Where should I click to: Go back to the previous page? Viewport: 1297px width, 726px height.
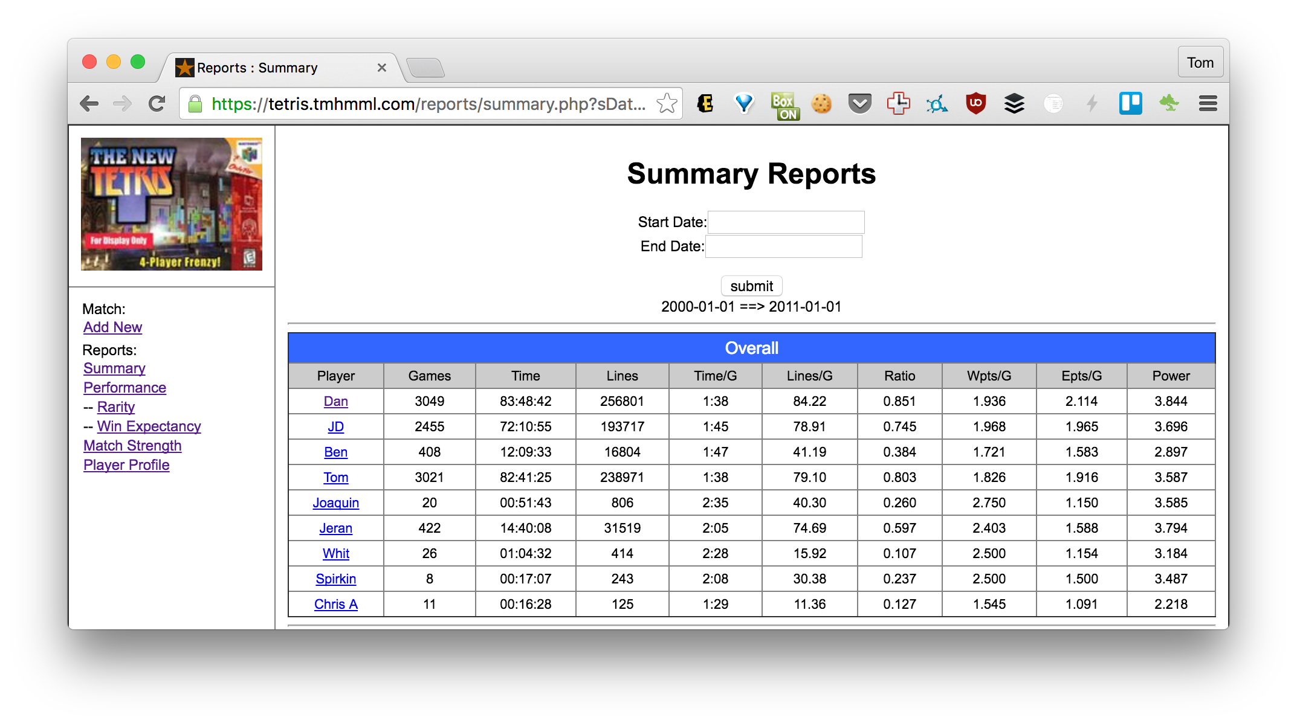89,104
